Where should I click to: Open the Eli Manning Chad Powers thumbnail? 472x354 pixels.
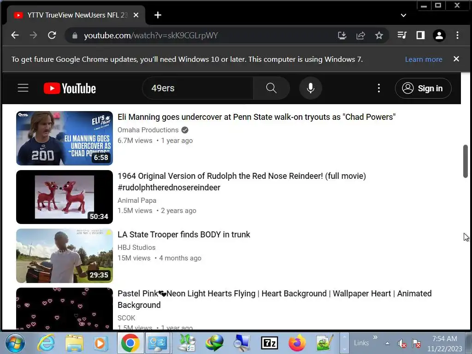(65, 138)
